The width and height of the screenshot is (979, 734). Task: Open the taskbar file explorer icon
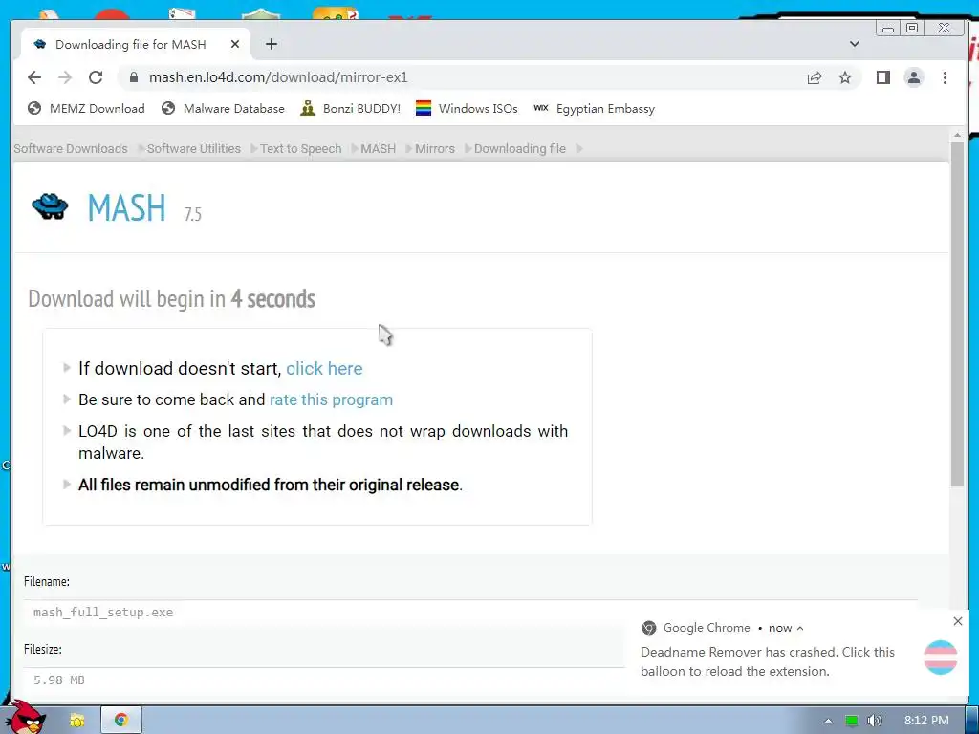click(77, 720)
